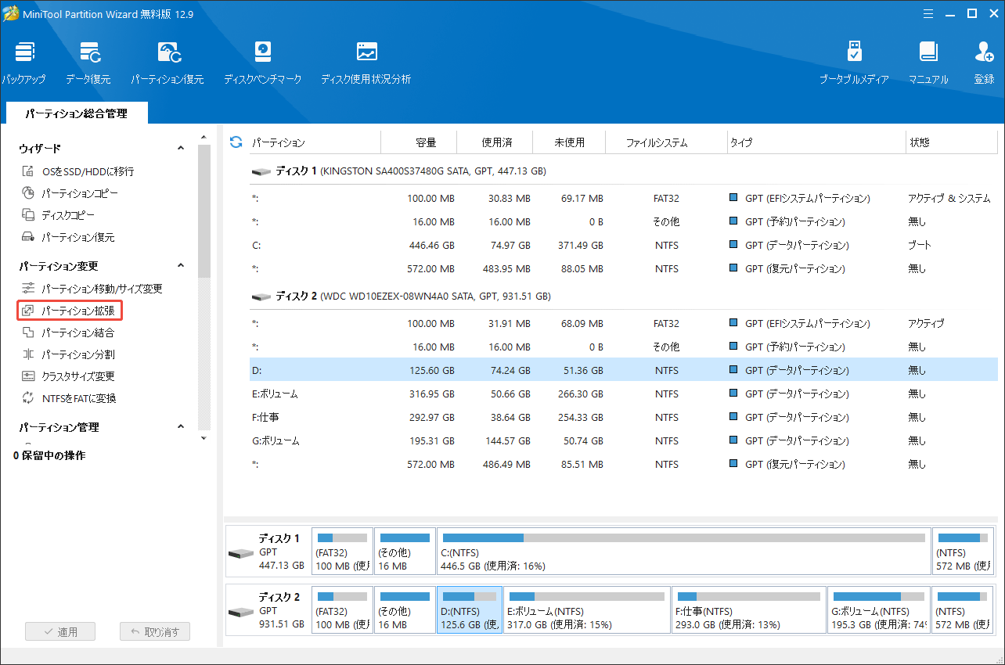Start ディスクベンチマーク disk benchmark
The height and width of the screenshot is (665, 1005).
pos(262,63)
